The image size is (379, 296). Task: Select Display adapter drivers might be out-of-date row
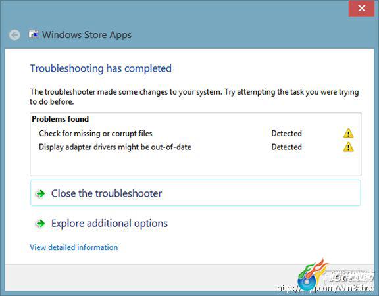[x=195, y=147]
